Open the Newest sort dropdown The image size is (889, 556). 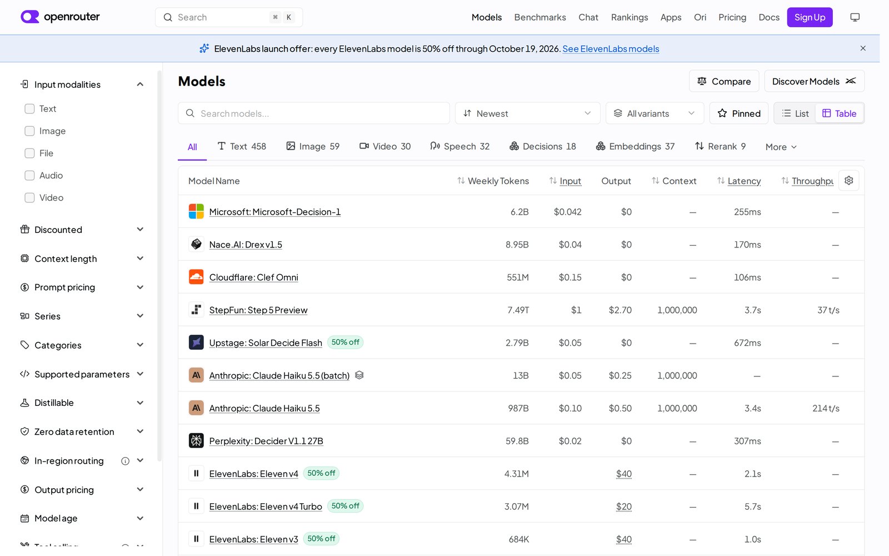(527, 113)
